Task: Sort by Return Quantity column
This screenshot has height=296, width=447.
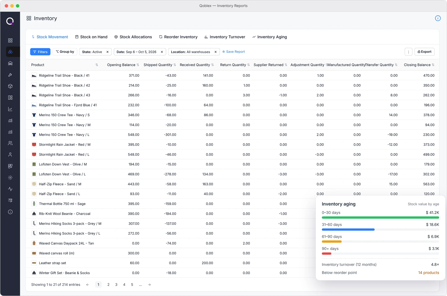Action: click(x=248, y=65)
